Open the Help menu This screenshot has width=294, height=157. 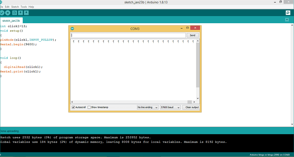tap(31, 7)
